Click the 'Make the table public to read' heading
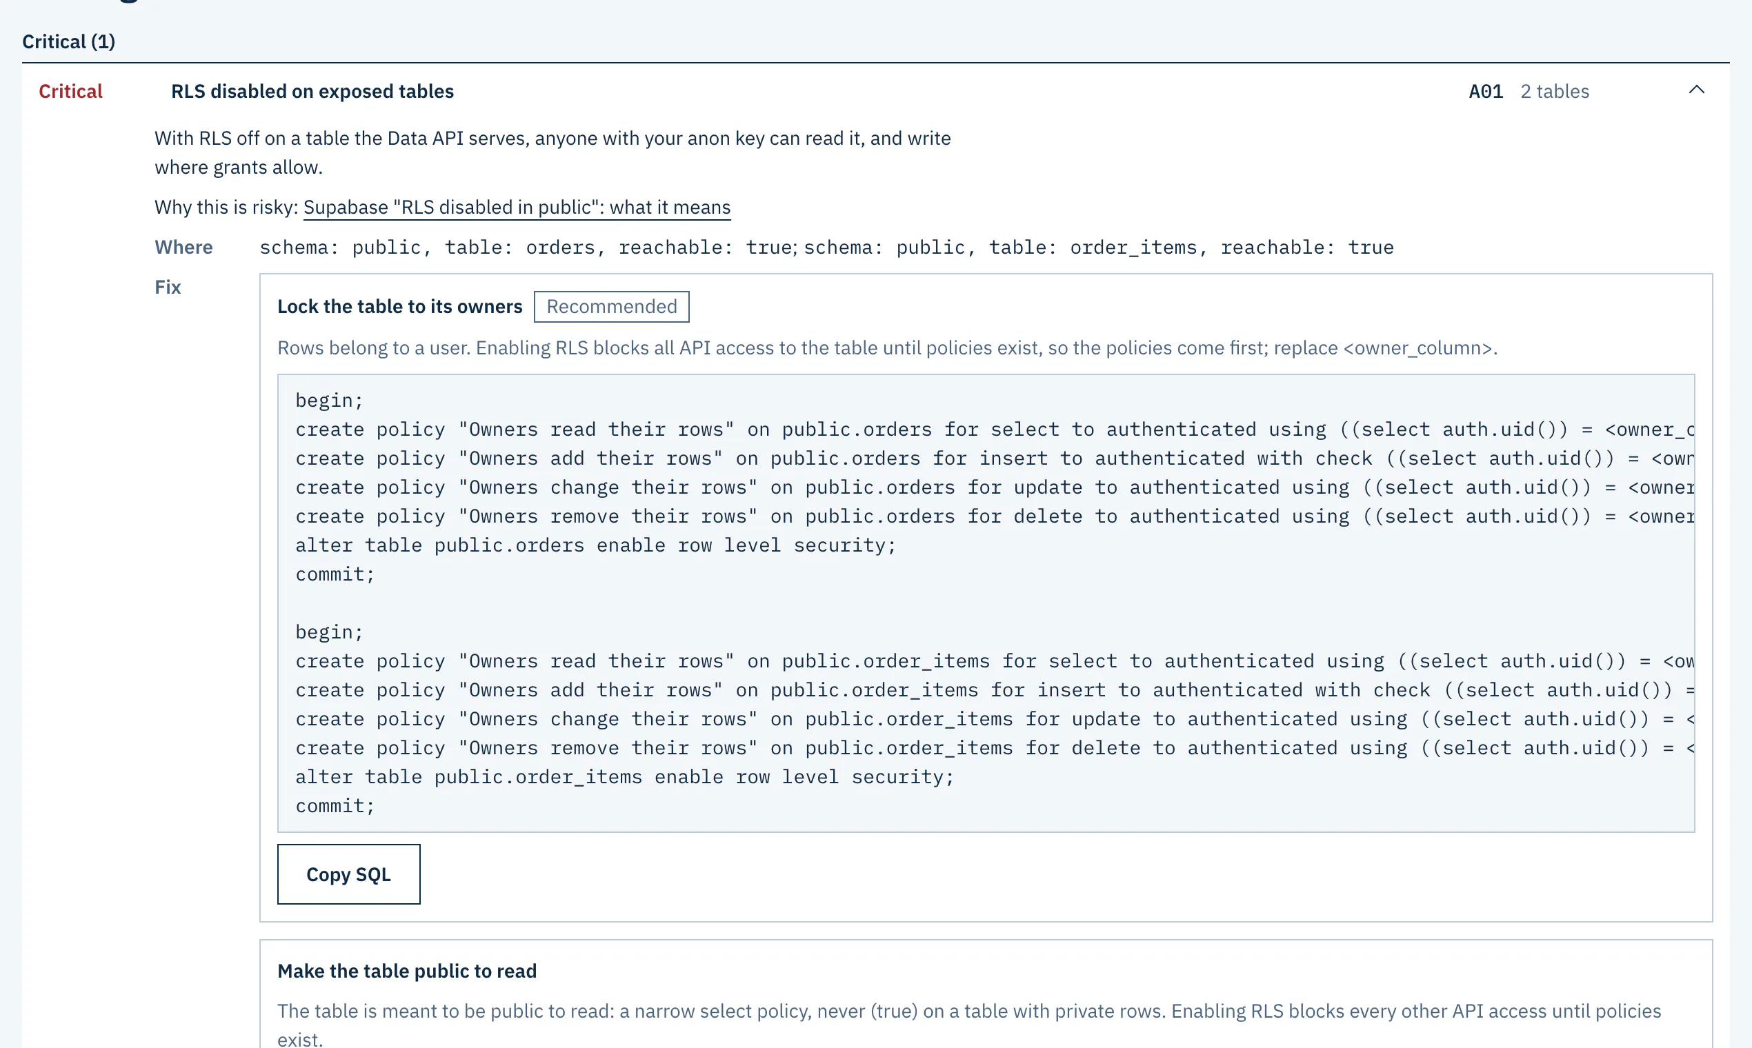Image resolution: width=1752 pixels, height=1048 pixels. tap(407, 971)
